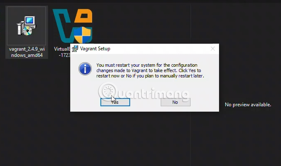Click the 'No preview available.' text
The height and width of the screenshot is (166, 281).
(248, 105)
